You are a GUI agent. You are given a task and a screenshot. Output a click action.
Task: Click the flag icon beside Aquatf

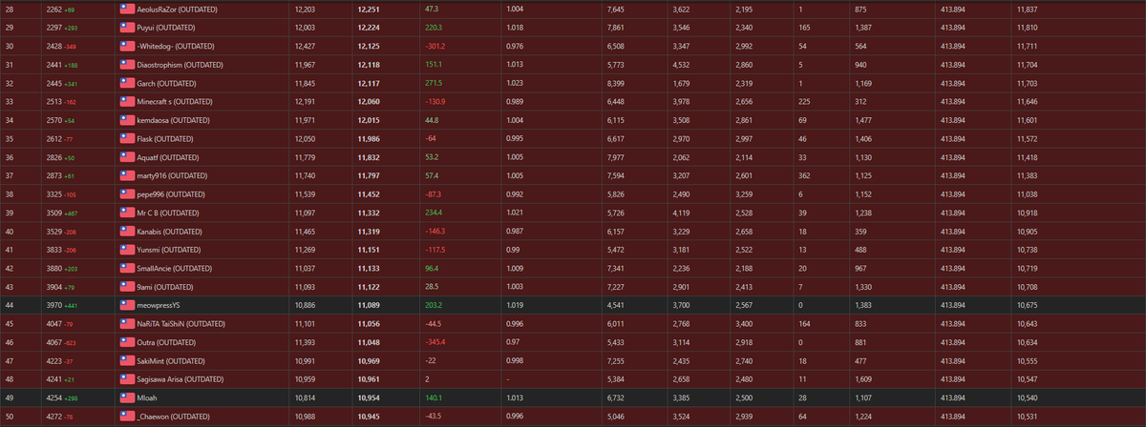(127, 157)
